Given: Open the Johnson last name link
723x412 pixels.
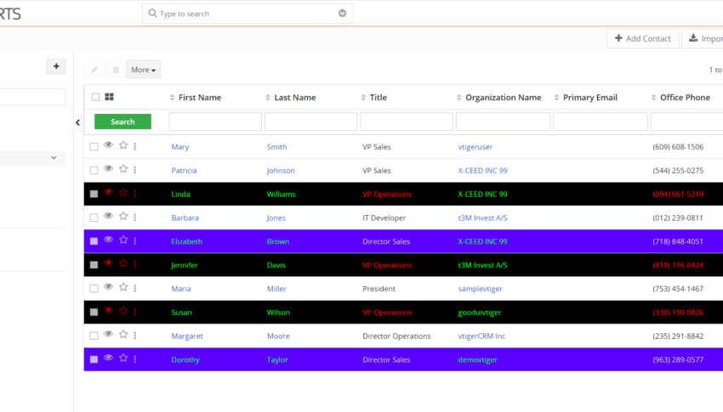Looking at the screenshot, I should tap(281, 171).
